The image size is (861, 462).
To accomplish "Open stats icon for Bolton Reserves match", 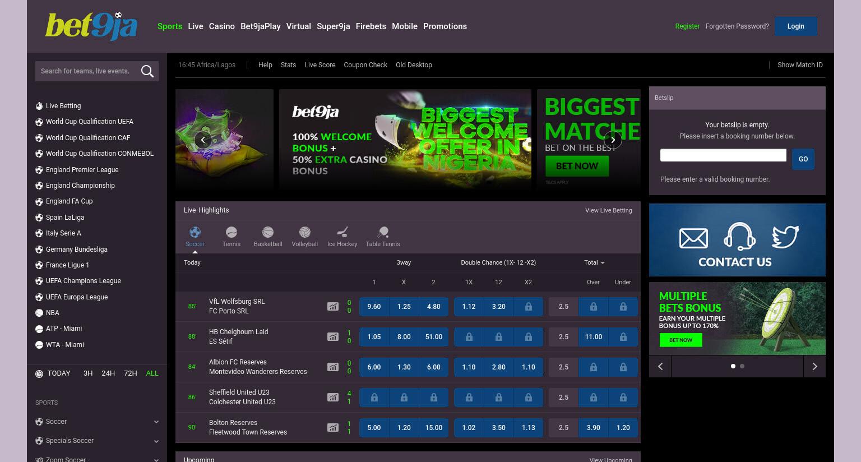I will pos(333,427).
